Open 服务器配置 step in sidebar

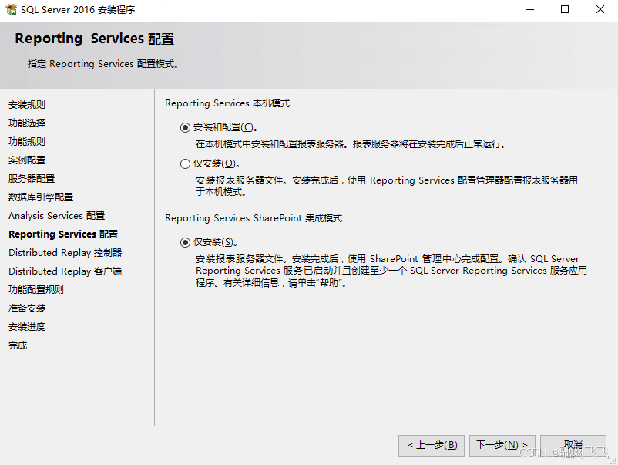(32, 179)
